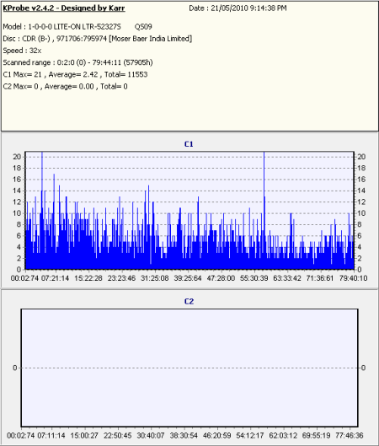Click the 38:30:54 label on C2 axis
The height and width of the screenshot is (446, 379).
point(184,436)
